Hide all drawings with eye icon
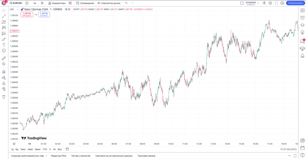 coord(4,89)
